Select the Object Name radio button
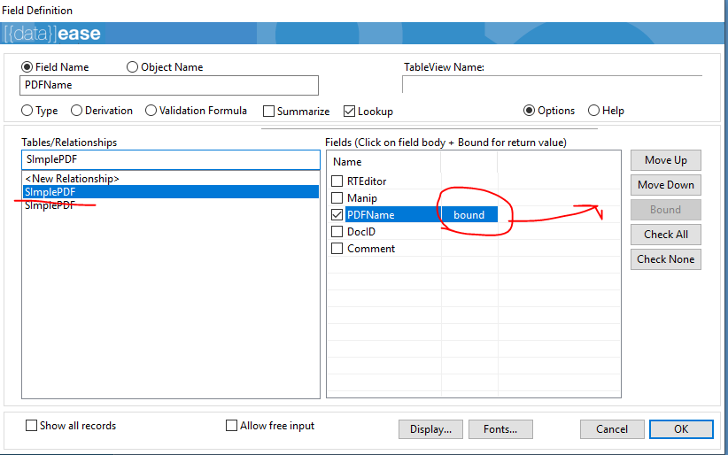728x455 pixels. (132, 67)
